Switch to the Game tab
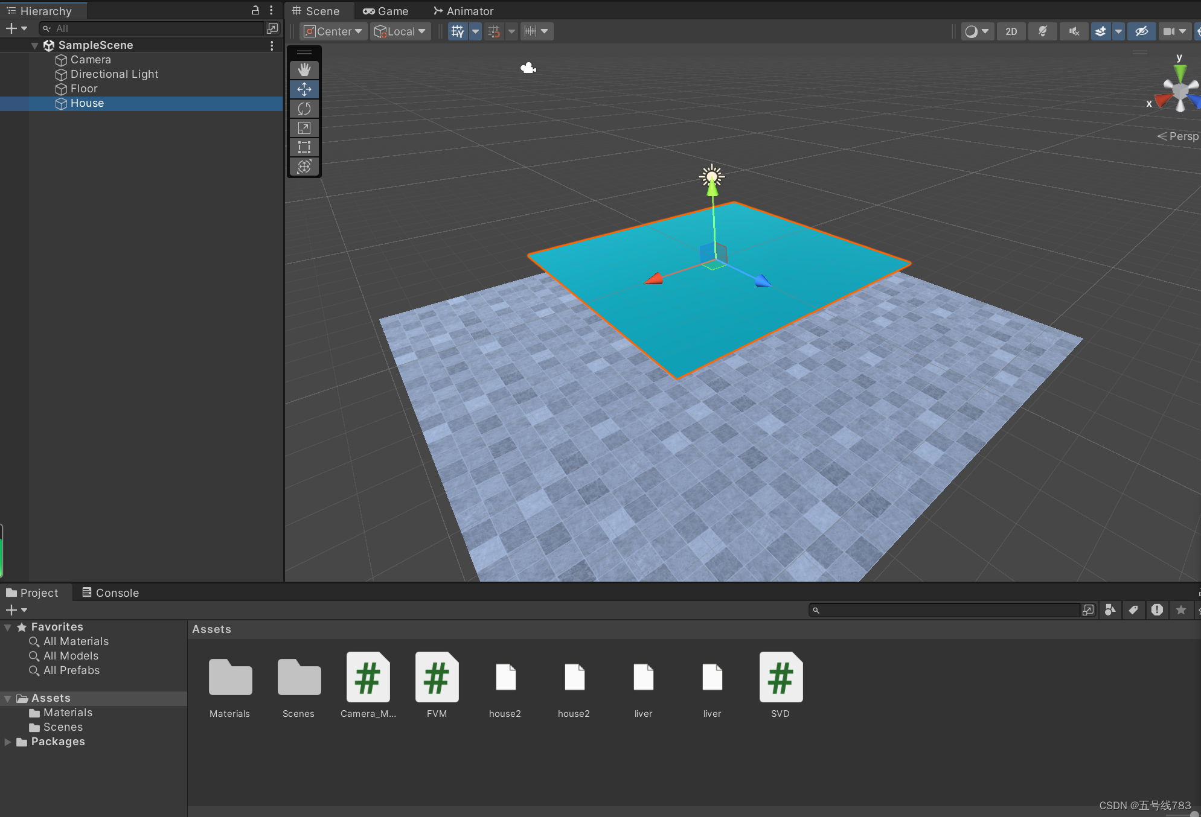This screenshot has height=817, width=1201. click(x=386, y=11)
